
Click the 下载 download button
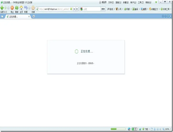(x=145, y=129)
